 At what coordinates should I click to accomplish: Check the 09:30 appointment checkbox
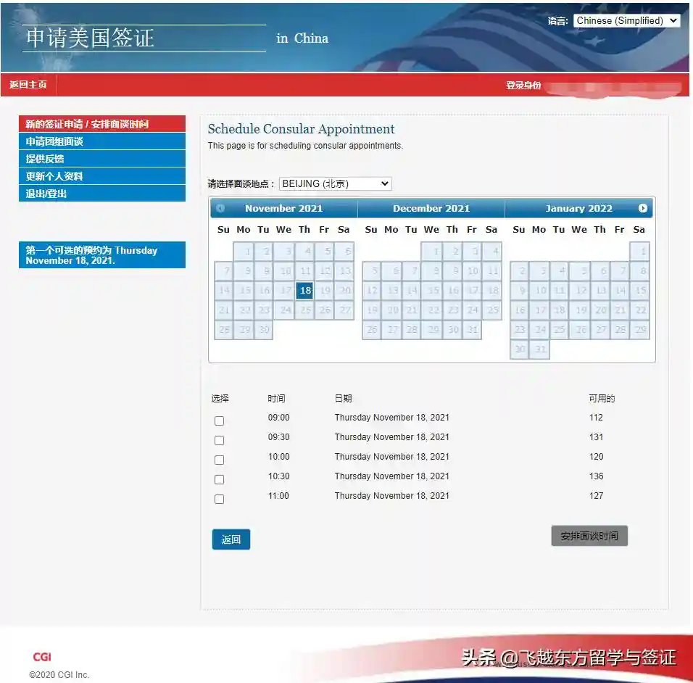(220, 441)
